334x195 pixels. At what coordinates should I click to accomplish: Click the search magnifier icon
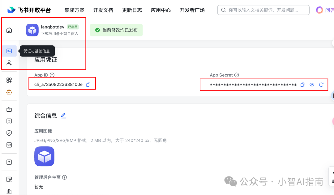(224, 10)
